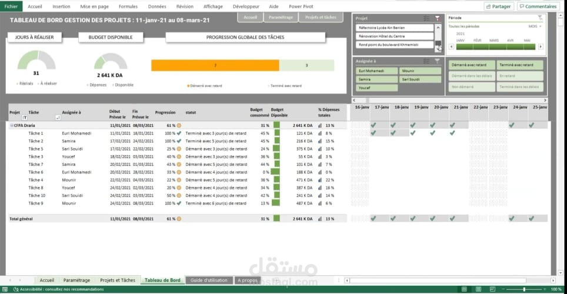The width and height of the screenshot is (567, 294).
Task: Click the timeline left scroll arrow
Action: click(x=451, y=46)
